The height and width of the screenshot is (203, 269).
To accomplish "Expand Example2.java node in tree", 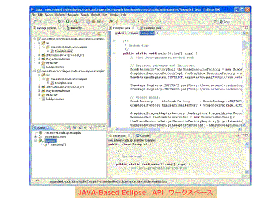I will pos(48,83).
